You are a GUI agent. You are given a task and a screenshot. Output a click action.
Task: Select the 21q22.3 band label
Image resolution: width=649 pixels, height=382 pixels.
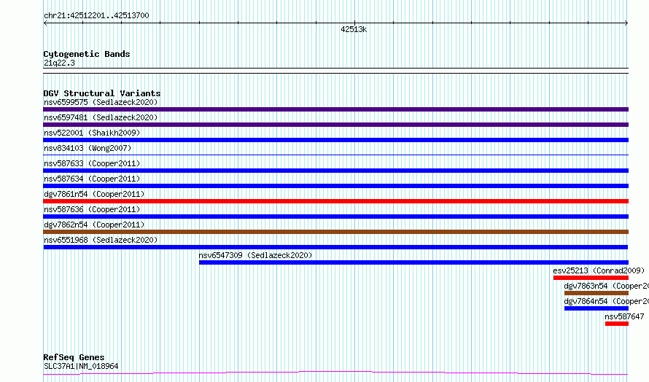[x=59, y=63]
